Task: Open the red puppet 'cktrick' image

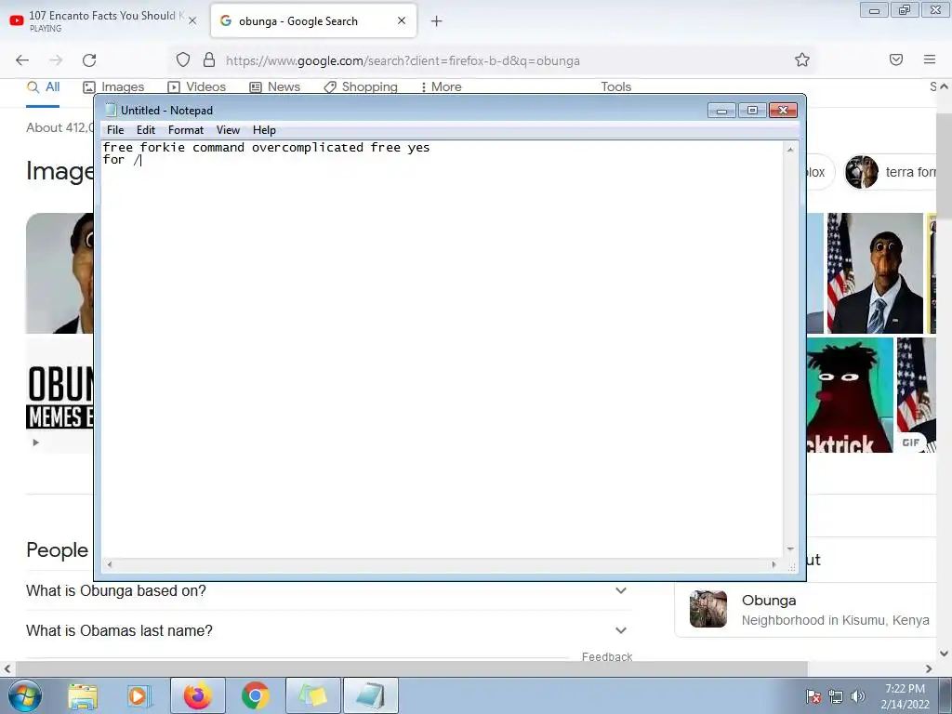Action: (x=850, y=395)
